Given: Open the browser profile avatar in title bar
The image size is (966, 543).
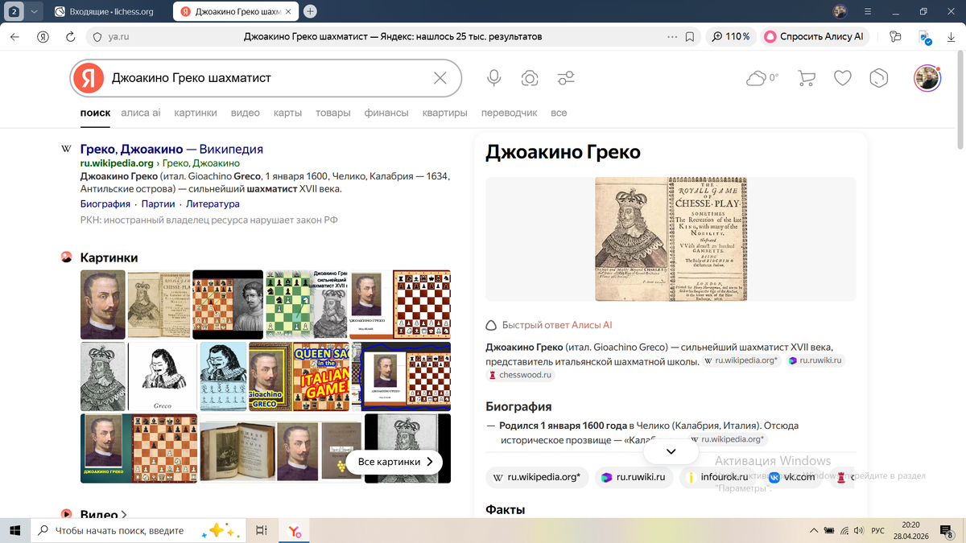Looking at the screenshot, I should (x=840, y=11).
